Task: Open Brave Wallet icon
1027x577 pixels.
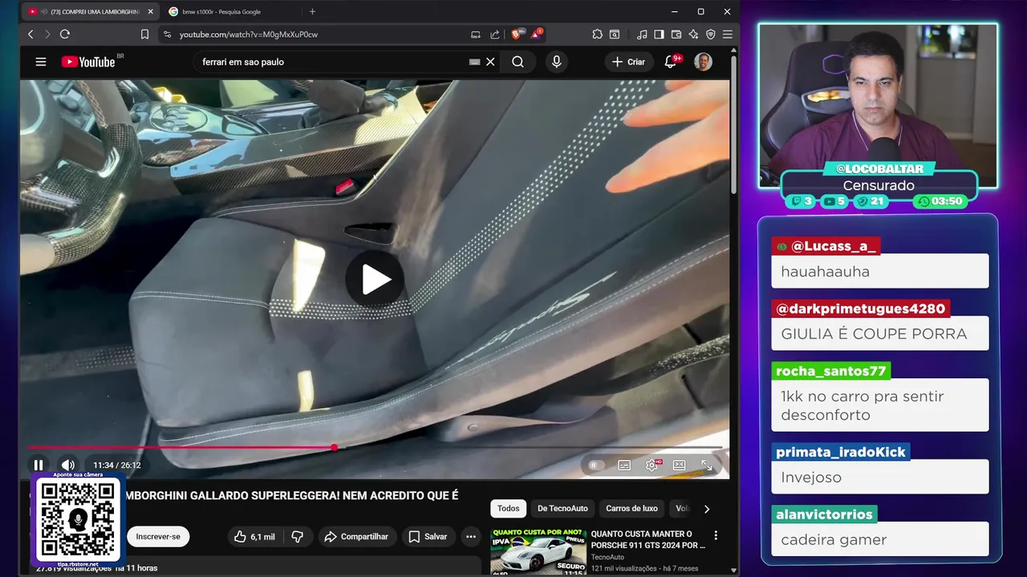Action: (676, 34)
